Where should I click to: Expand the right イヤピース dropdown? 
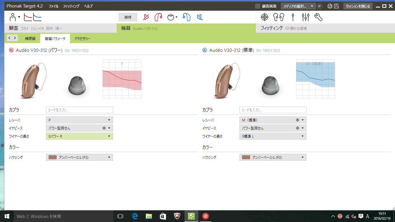click(x=80, y=128)
